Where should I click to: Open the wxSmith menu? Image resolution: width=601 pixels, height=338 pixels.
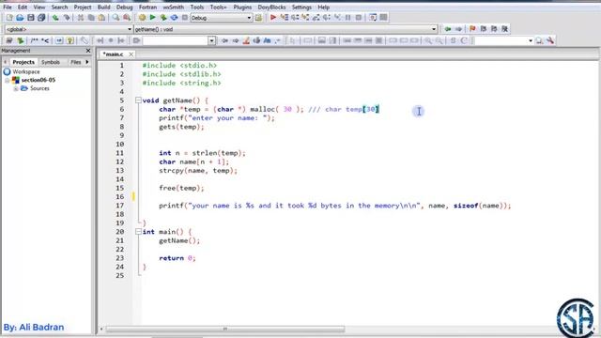pyautogui.click(x=173, y=7)
